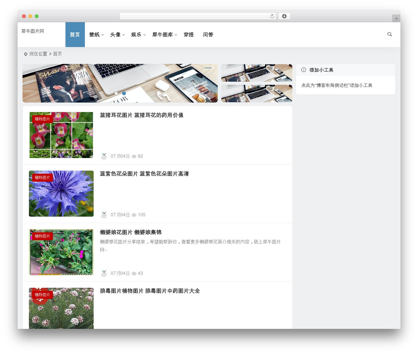
Task: Click 植物图片 tag on the 懒婆娘花 thumbnail
Action: pyautogui.click(x=42, y=236)
